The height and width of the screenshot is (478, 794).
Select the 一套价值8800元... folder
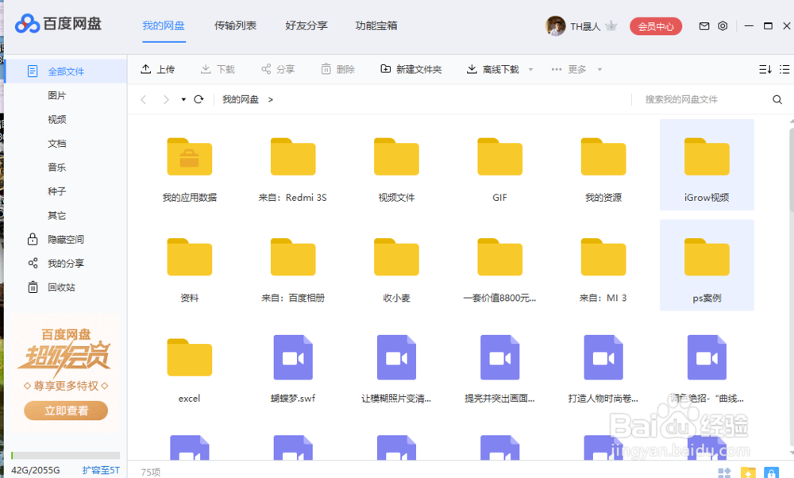click(x=499, y=270)
